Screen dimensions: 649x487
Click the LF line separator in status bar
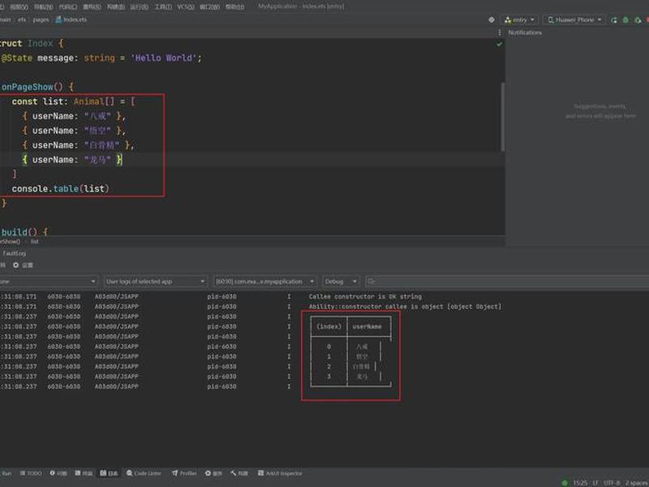[595, 483]
